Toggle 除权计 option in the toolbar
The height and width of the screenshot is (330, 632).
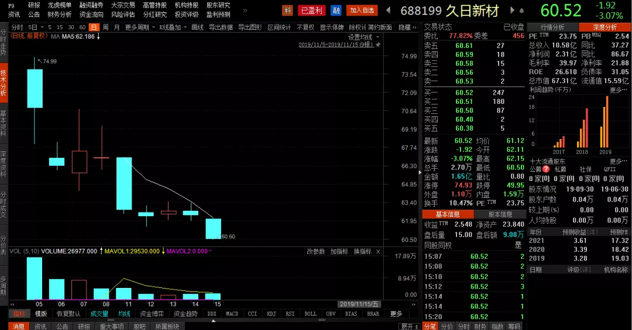click(357, 27)
